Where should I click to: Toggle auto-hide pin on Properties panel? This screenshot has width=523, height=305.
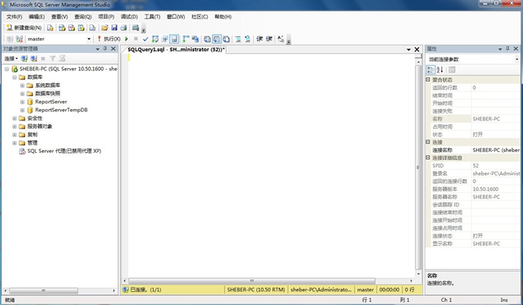click(x=508, y=48)
